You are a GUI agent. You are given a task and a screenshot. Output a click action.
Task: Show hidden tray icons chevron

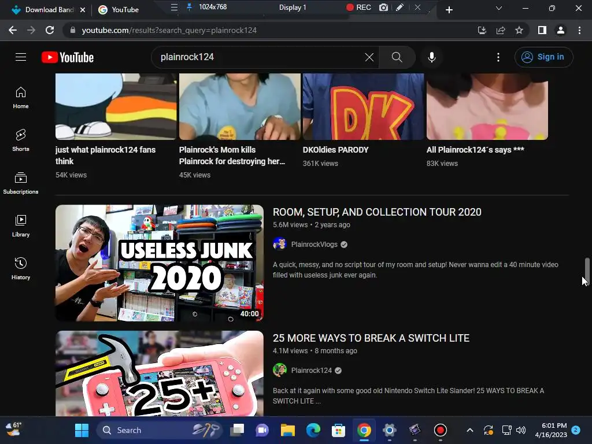[470, 430]
